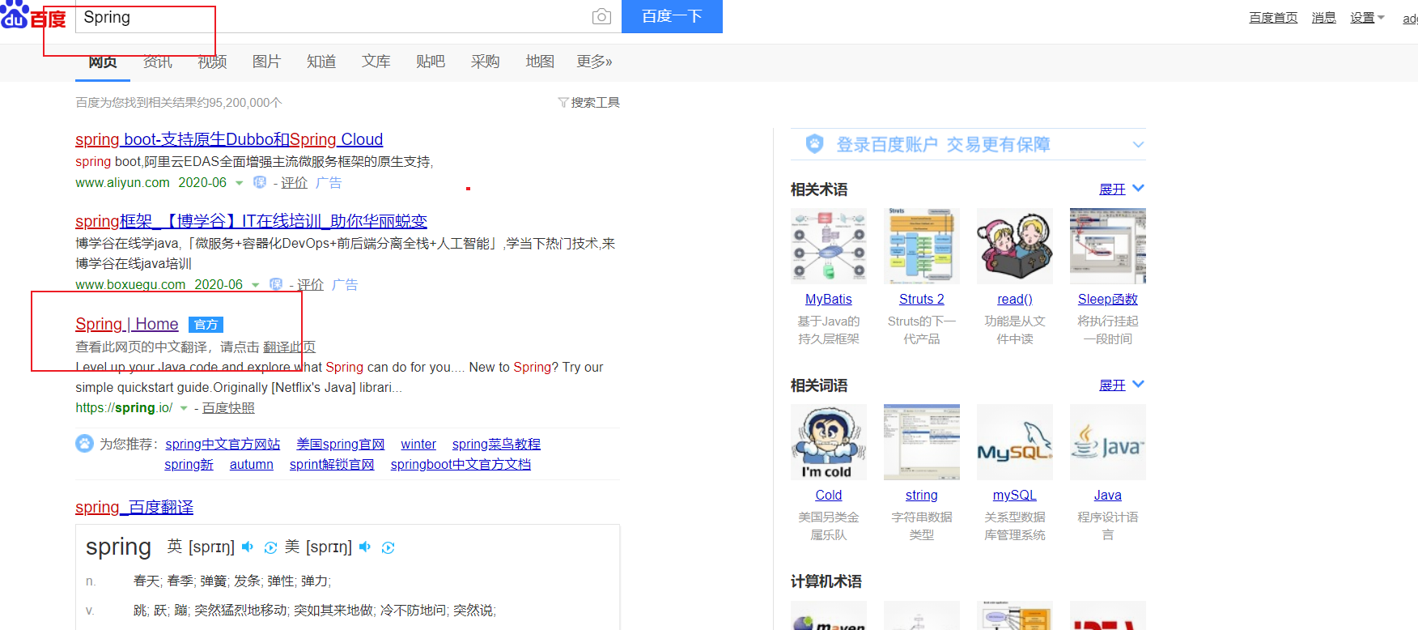This screenshot has height=630, width=1418.
Task: Open the 更多» menu
Action: click(594, 62)
